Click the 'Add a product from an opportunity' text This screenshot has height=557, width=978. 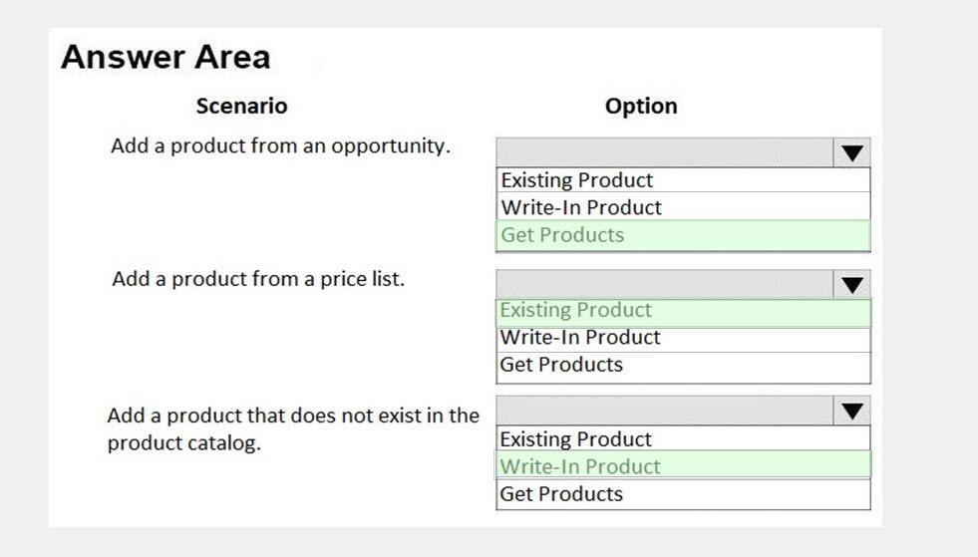pos(281,145)
